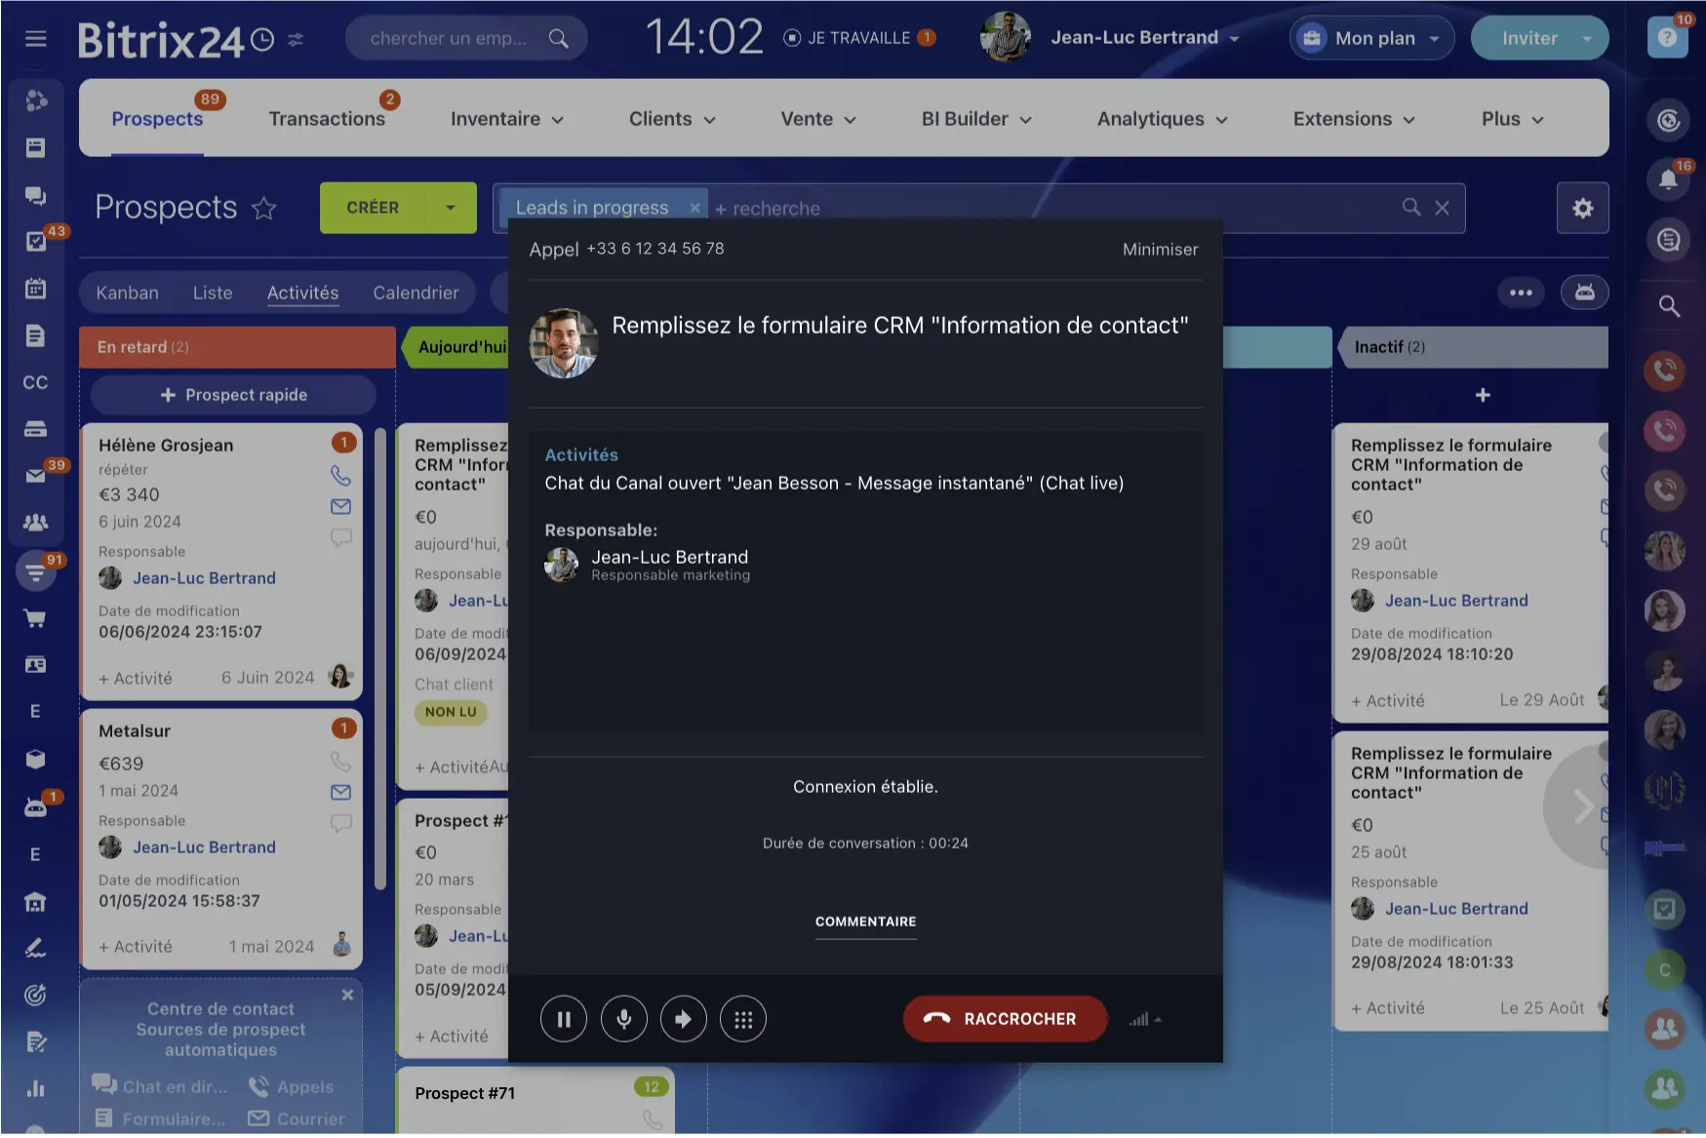Click the call transfer arrow icon

(683, 1019)
